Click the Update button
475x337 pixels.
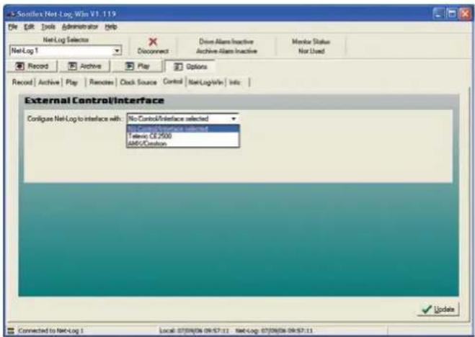[438, 309]
